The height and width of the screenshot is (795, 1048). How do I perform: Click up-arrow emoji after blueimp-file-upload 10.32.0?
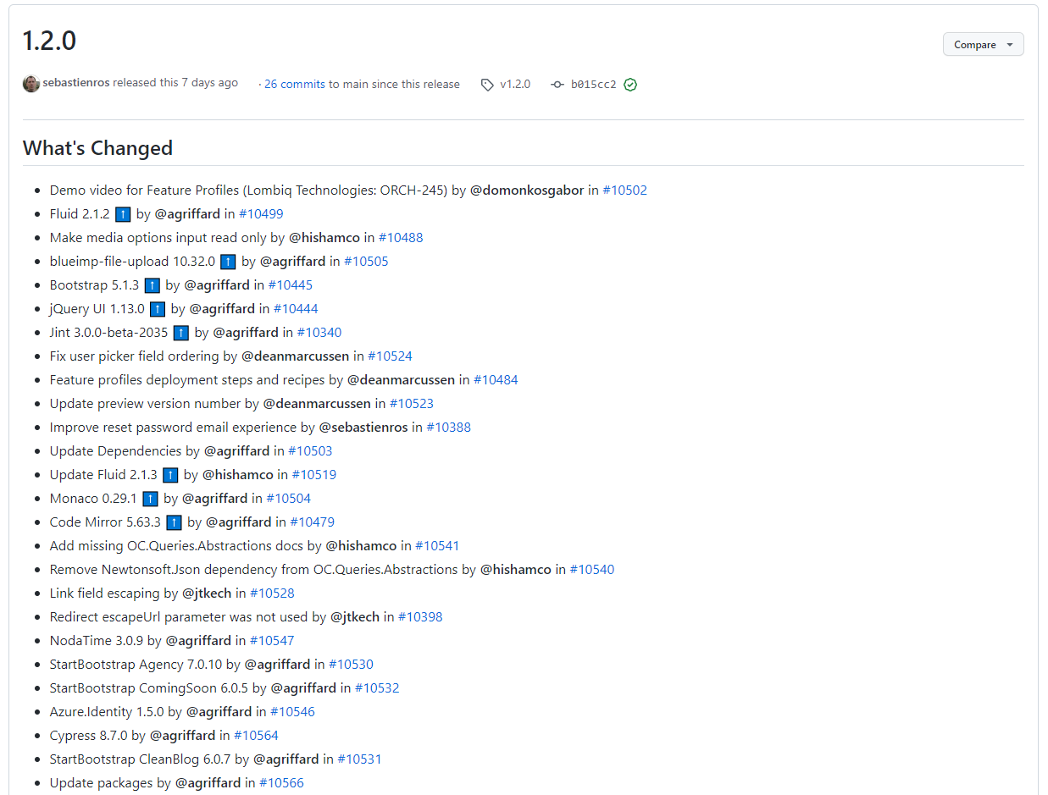(x=228, y=262)
